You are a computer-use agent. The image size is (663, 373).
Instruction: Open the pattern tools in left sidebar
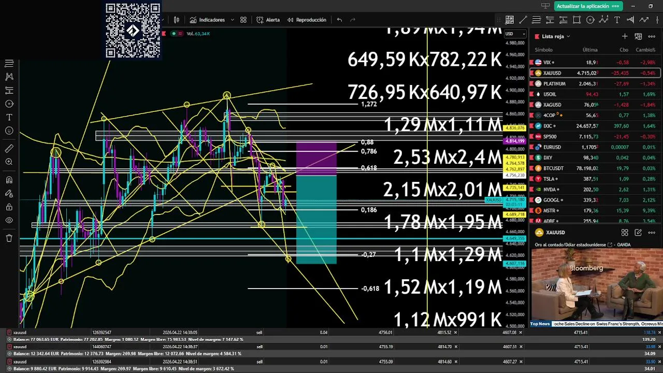(x=9, y=77)
